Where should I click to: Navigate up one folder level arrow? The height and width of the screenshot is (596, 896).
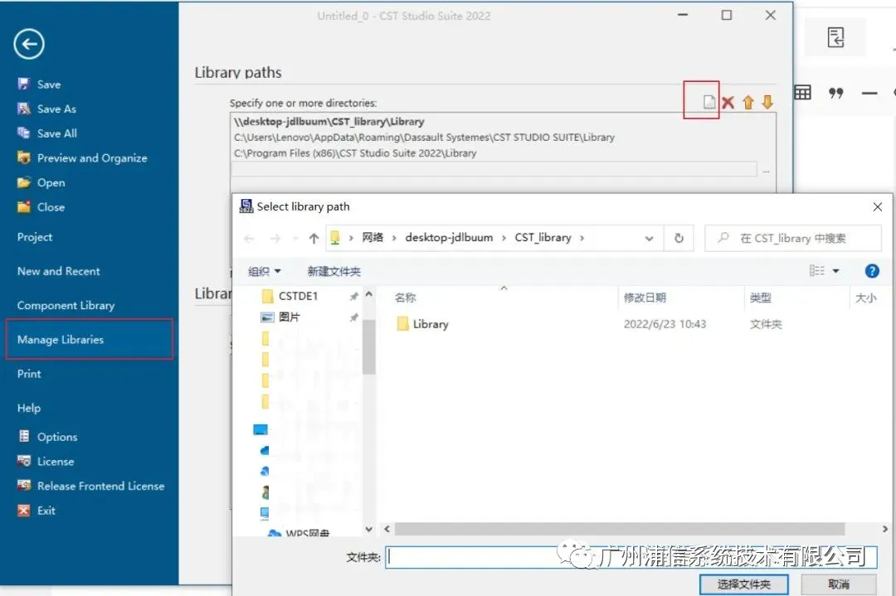(314, 238)
